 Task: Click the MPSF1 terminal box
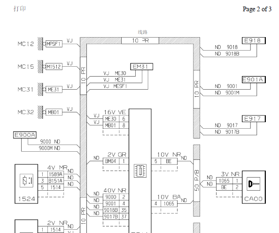point(54,44)
